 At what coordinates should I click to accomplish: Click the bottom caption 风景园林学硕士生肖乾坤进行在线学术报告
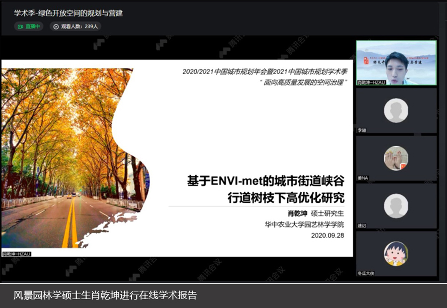click(x=105, y=296)
